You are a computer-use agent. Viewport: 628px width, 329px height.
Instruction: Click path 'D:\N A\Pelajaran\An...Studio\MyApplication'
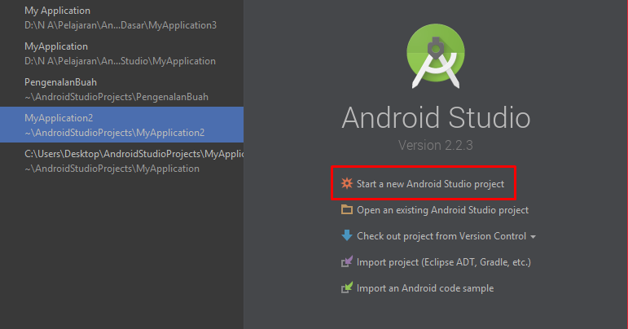pyautogui.click(x=120, y=61)
